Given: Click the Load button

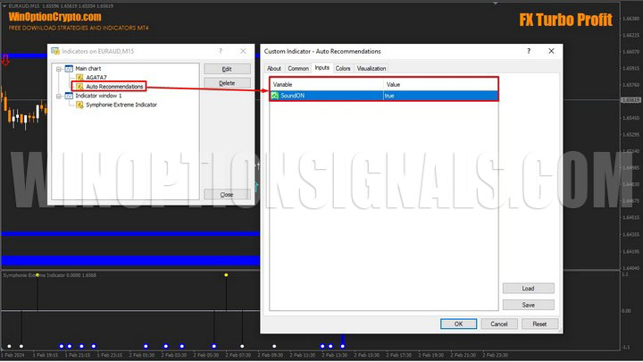Looking at the screenshot, I should tap(528, 288).
